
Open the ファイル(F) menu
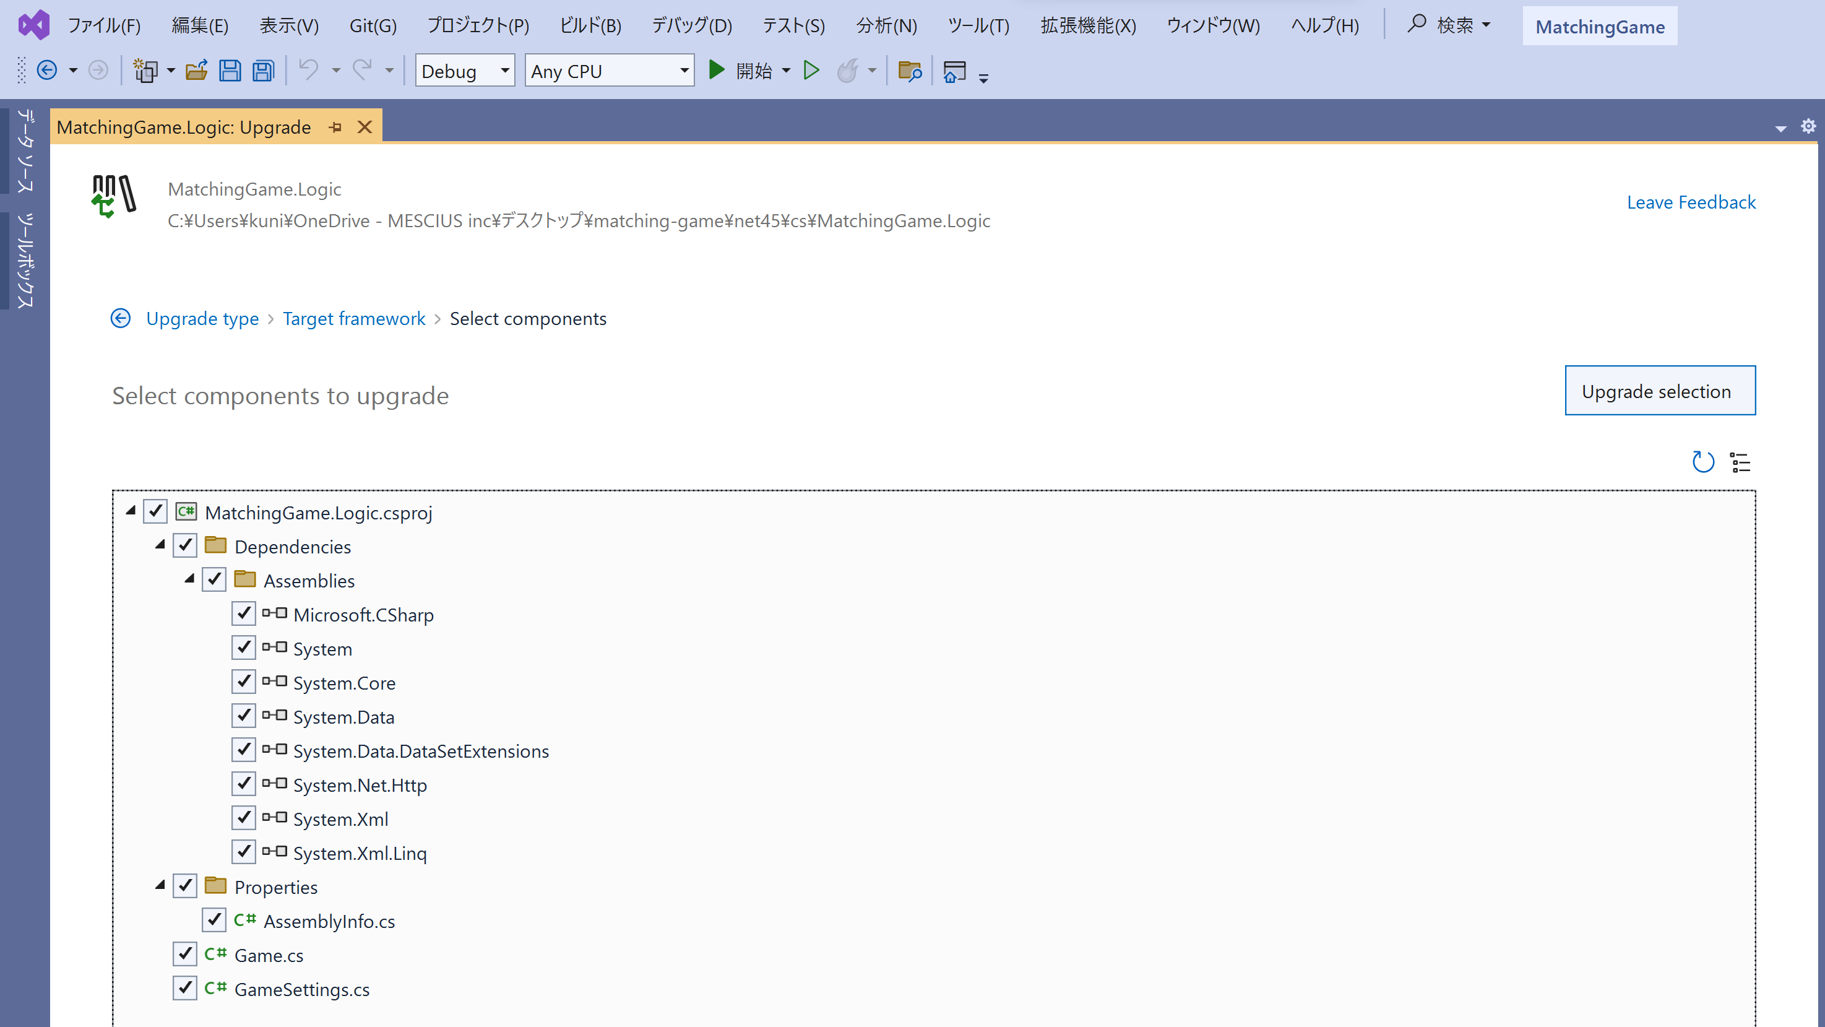pyautogui.click(x=104, y=25)
